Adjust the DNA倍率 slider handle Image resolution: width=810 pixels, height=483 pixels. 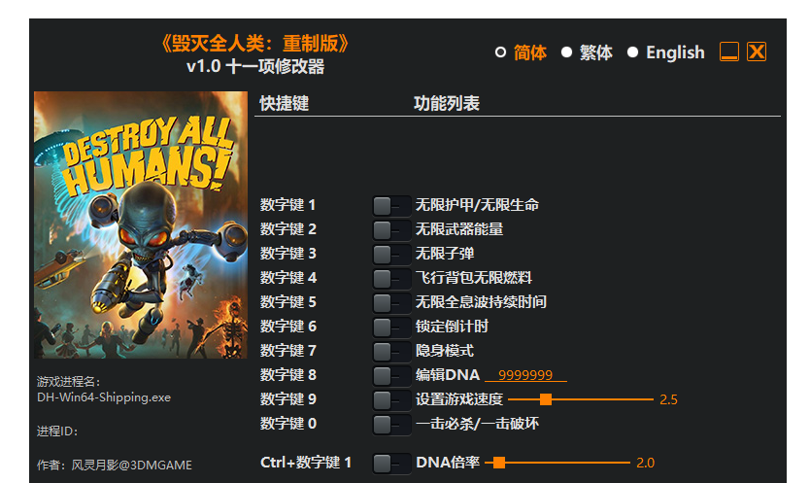(498, 463)
